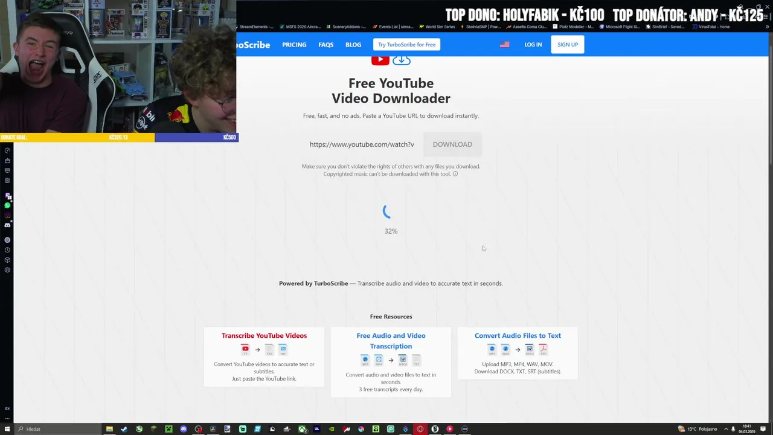Open Minecraft creeper icon in taskbar
This screenshot has width=773, height=435.
[x=168, y=429]
